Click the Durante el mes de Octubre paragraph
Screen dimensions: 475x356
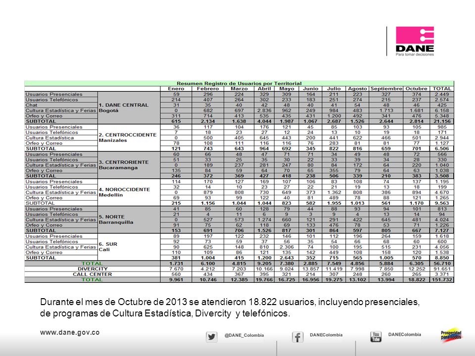230,307
